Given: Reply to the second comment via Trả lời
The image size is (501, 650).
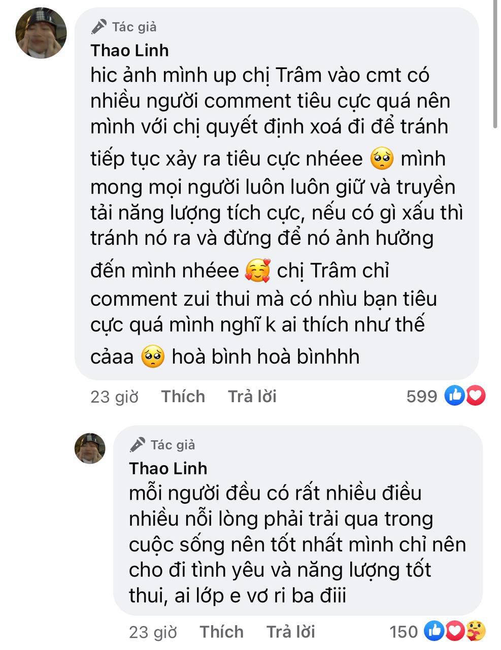Looking at the screenshot, I should point(291,632).
